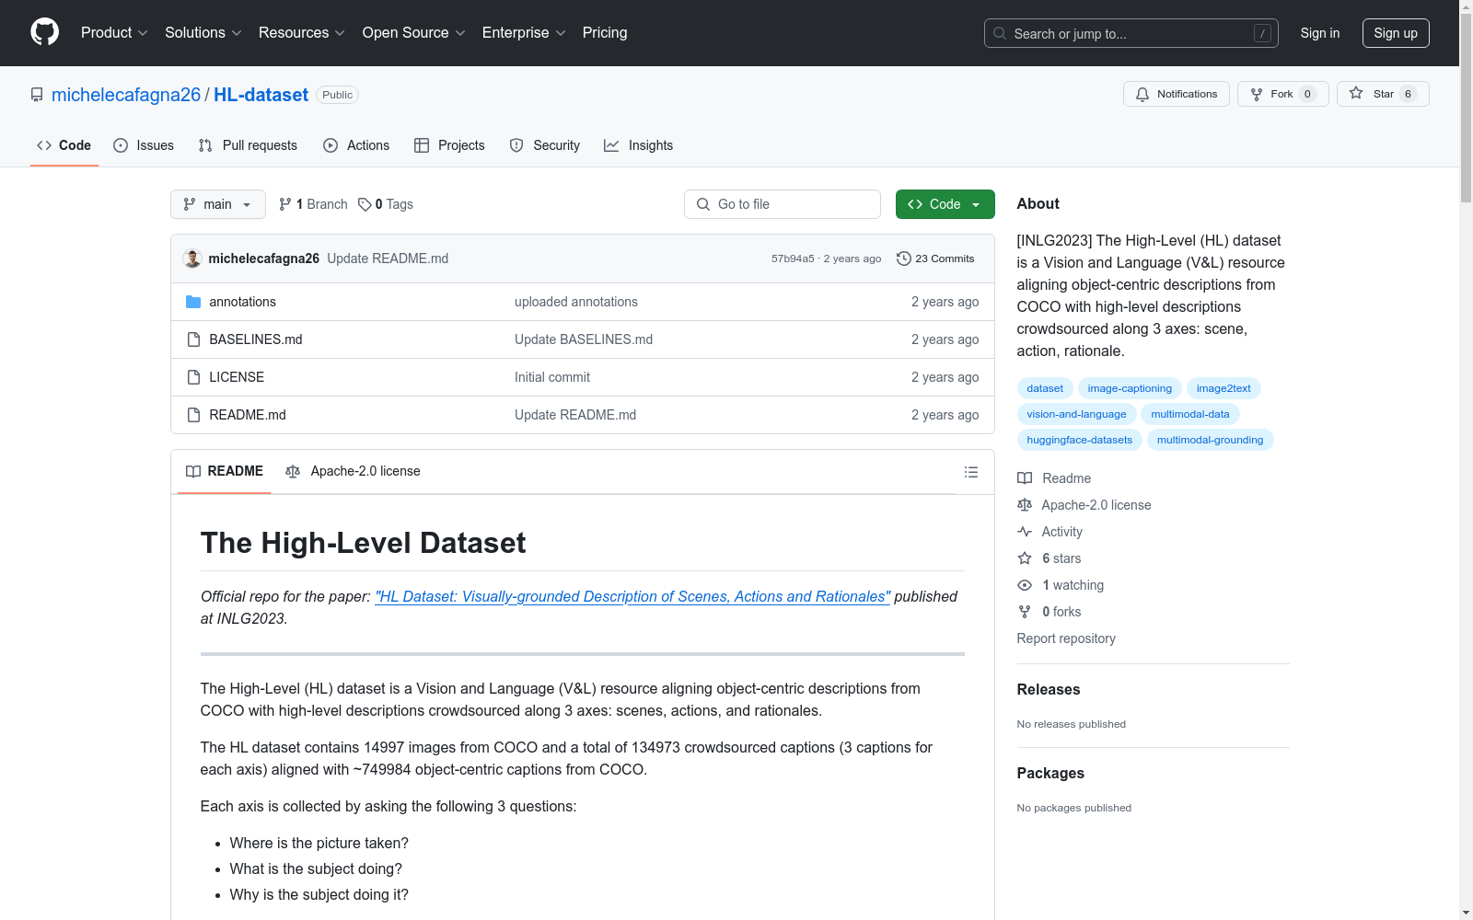
Task: Open the Pricing page
Action: [605, 33]
